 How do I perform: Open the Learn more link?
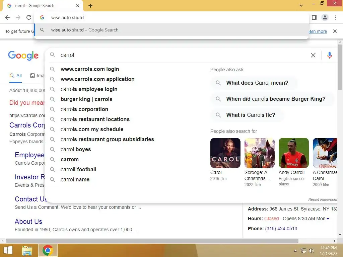[x=318, y=31]
